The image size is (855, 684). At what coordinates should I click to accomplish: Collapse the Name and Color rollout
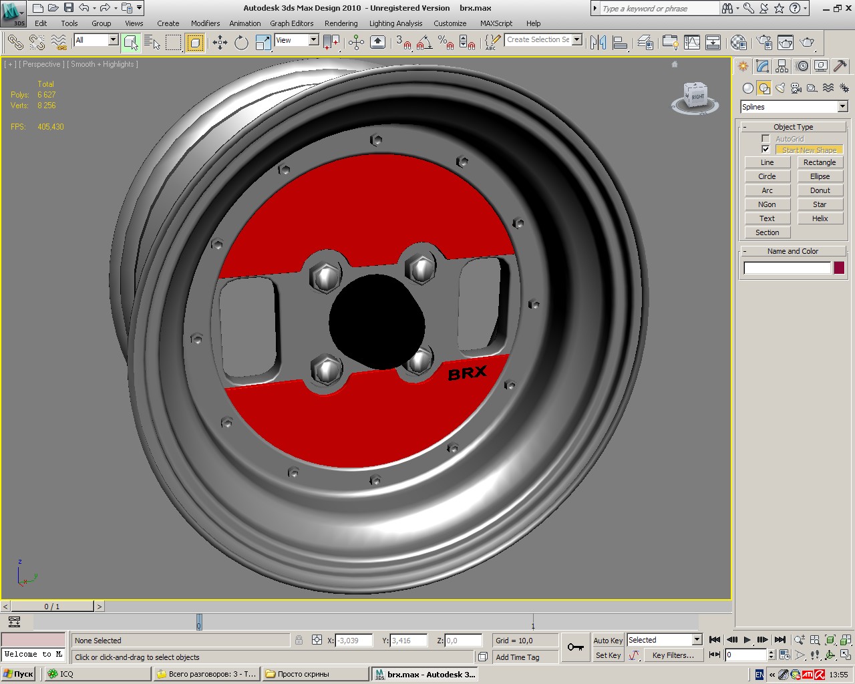(794, 251)
